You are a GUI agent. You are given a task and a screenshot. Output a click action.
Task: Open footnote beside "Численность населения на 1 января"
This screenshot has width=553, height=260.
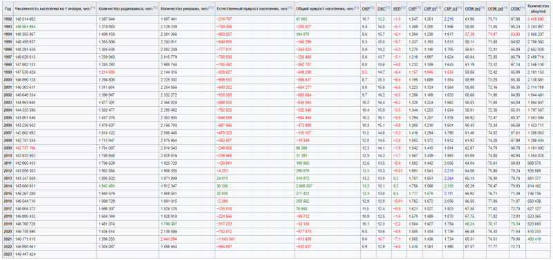pyautogui.click(x=93, y=7)
